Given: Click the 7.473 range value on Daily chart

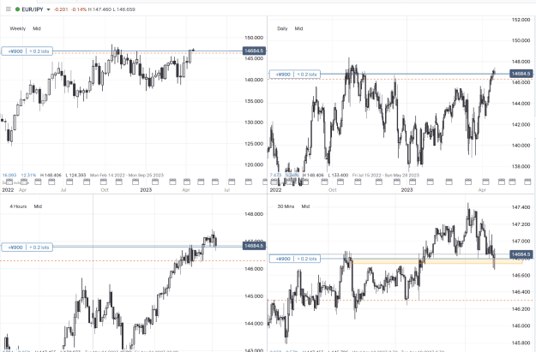Looking at the screenshot, I should pos(275,176).
